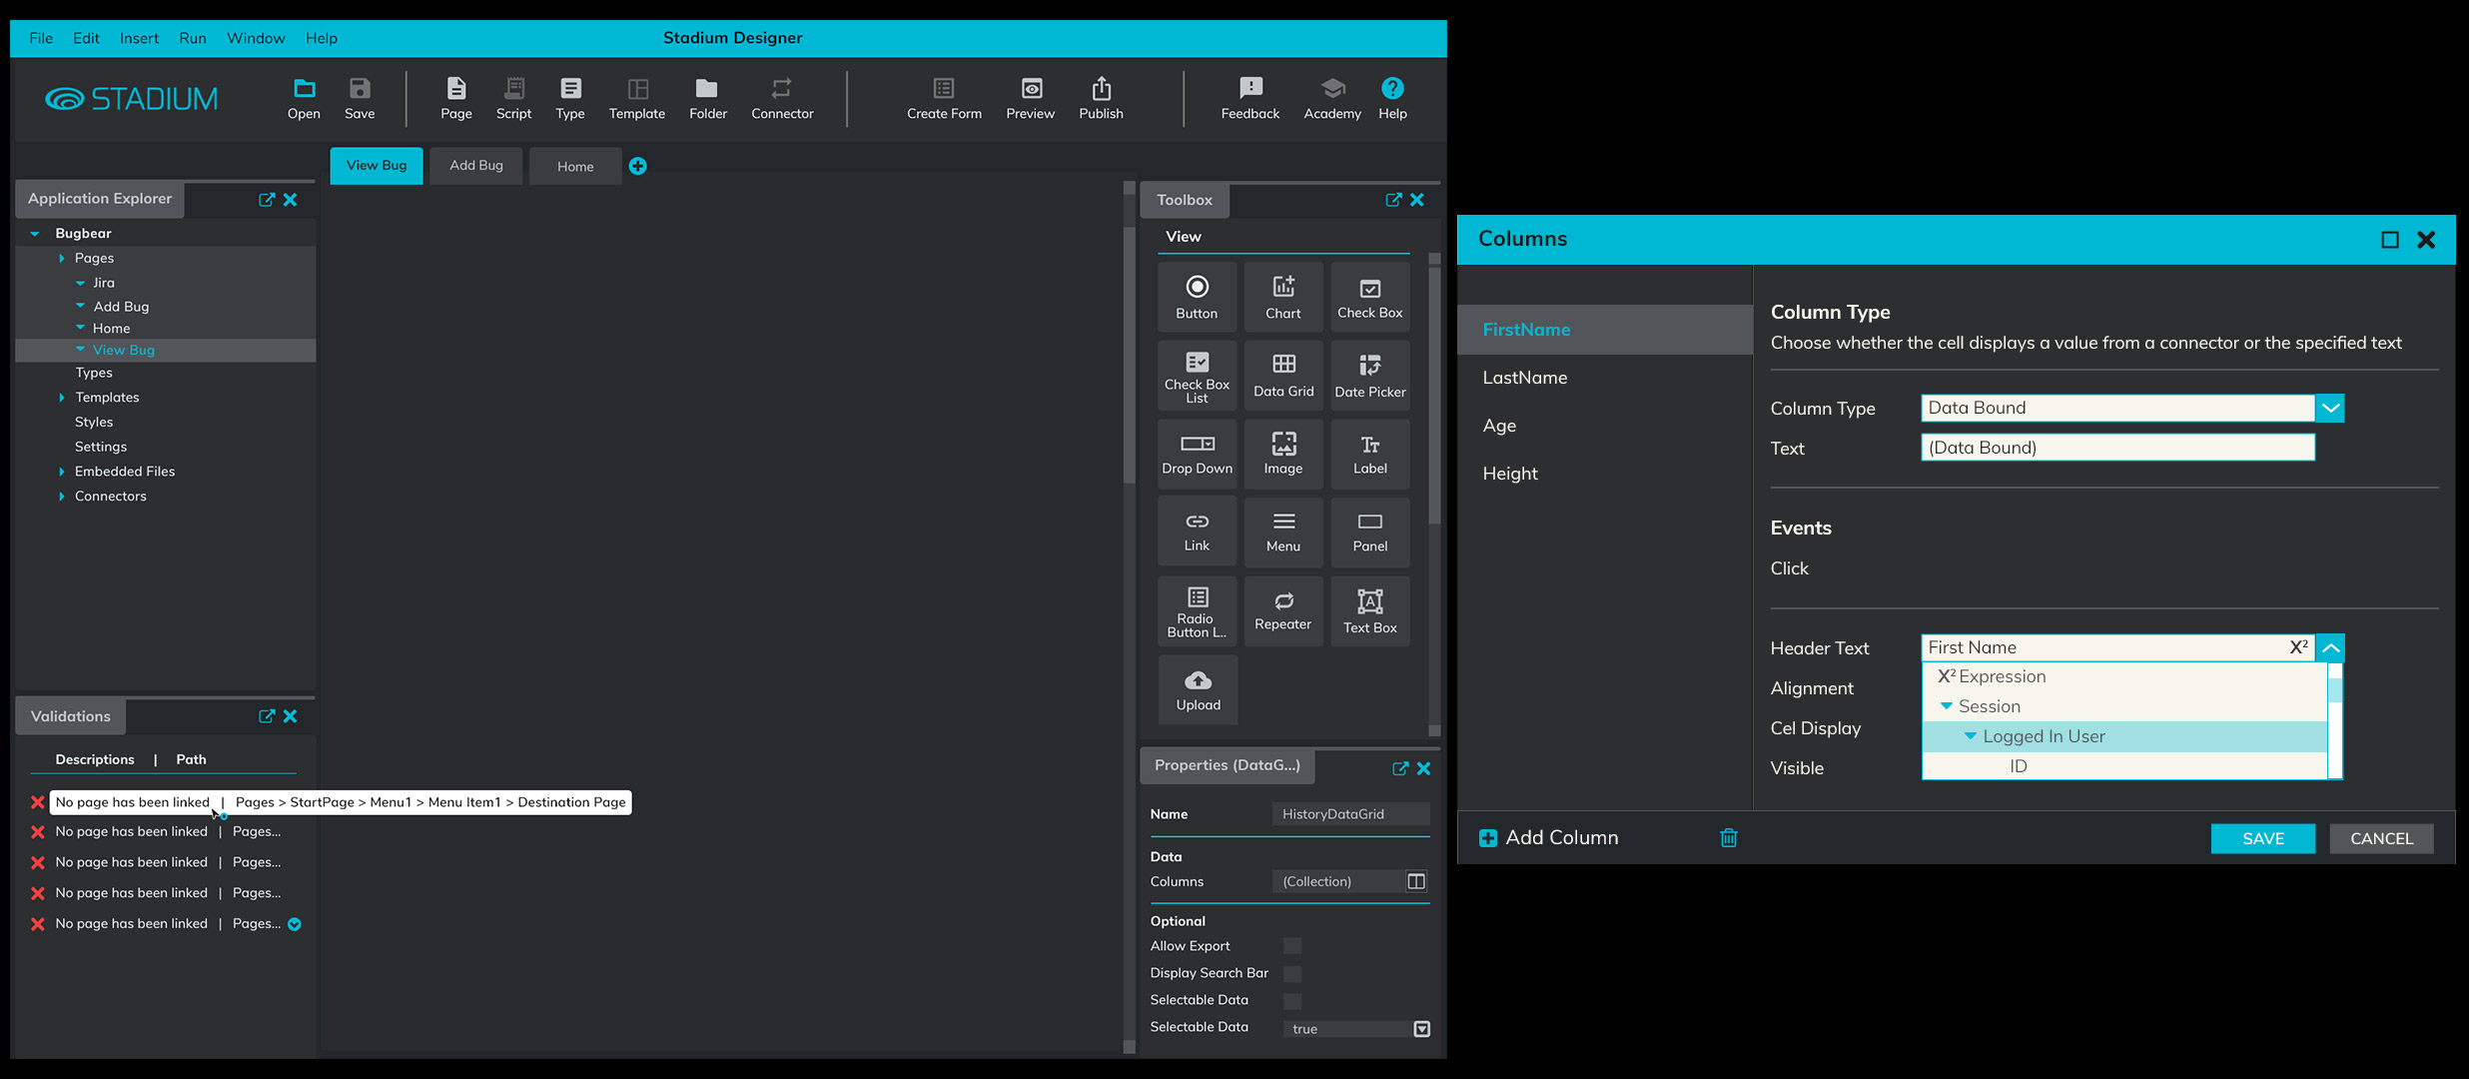
Task: Select the Upload control in Toolbox
Action: click(x=1198, y=689)
